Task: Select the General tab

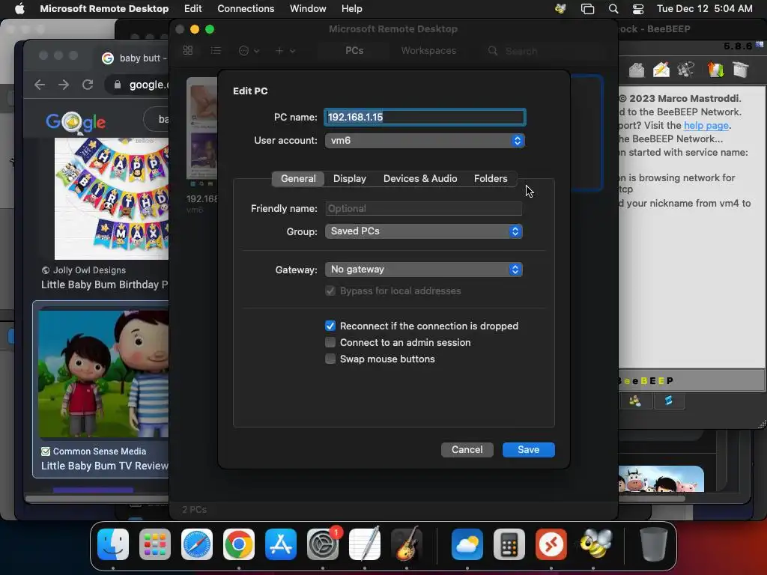Action: click(298, 178)
